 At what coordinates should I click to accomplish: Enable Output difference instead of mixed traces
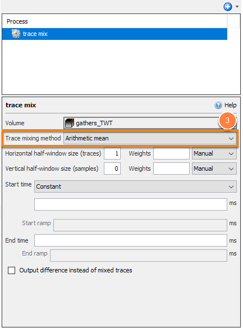11,270
